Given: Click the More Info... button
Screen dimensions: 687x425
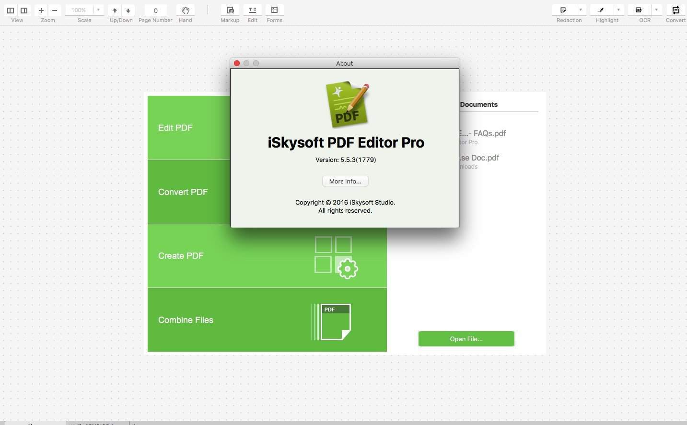Looking at the screenshot, I should (345, 181).
